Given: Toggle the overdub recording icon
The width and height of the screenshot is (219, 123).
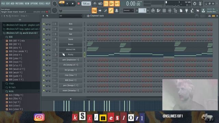Looking at the screenshot, I should 112,4.
